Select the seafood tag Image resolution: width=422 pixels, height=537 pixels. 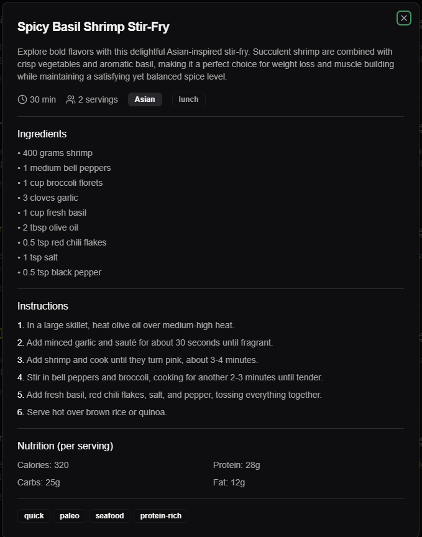(x=109, y=515)
